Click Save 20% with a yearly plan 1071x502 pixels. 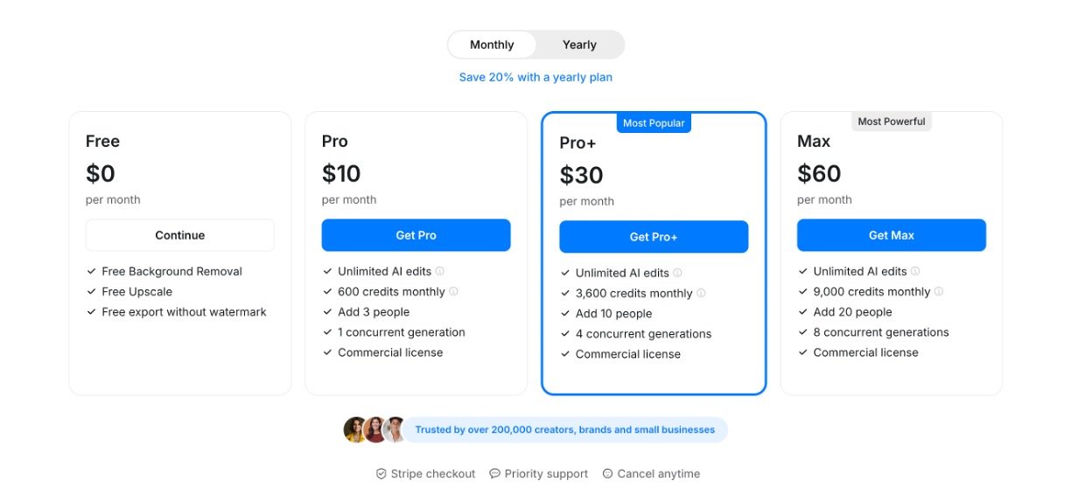[535, 77]
